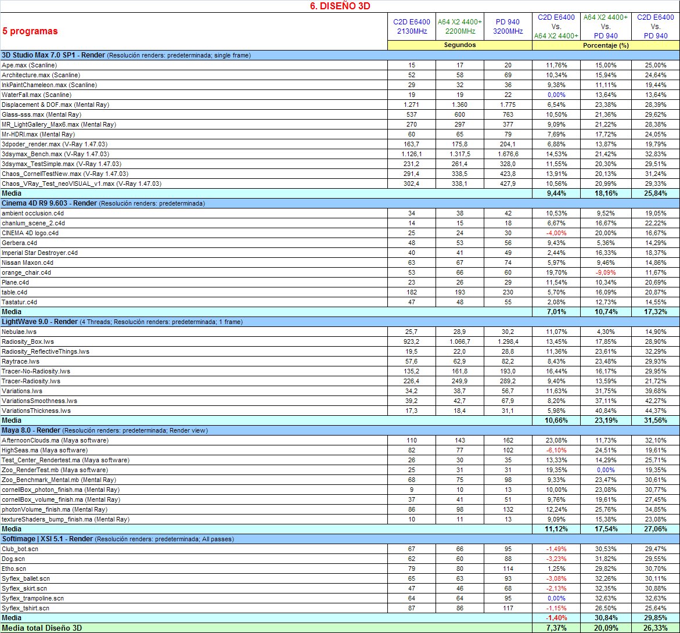Select 'Radiosity_ReflectiveThings.lws' label

click(x=45, y=351)
